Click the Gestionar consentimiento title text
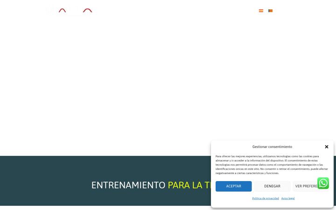 click(272, 147)
